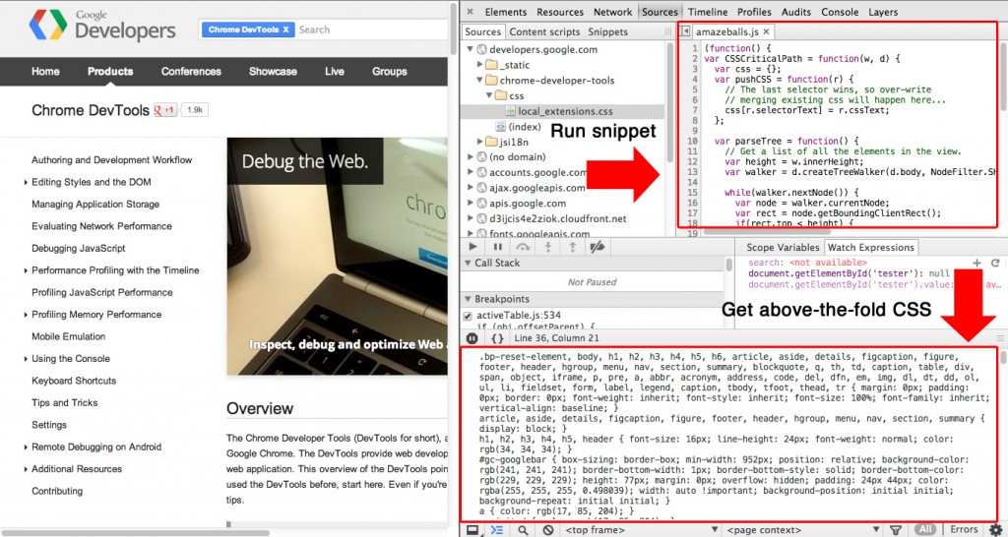
Task: Clear the console log
Action: 546,529
